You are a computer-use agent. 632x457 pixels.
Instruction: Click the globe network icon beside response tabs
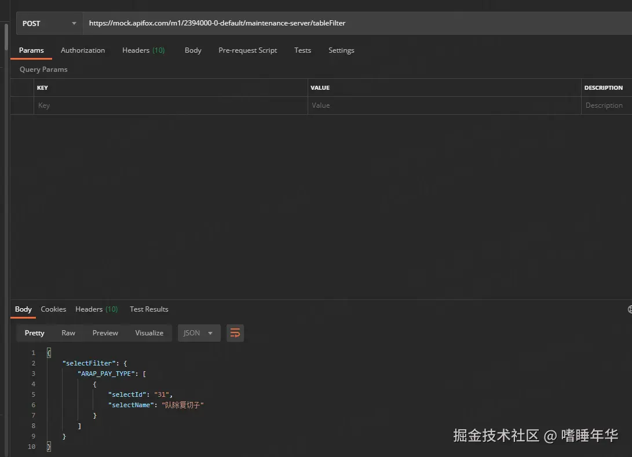click(x=630, y=309)
